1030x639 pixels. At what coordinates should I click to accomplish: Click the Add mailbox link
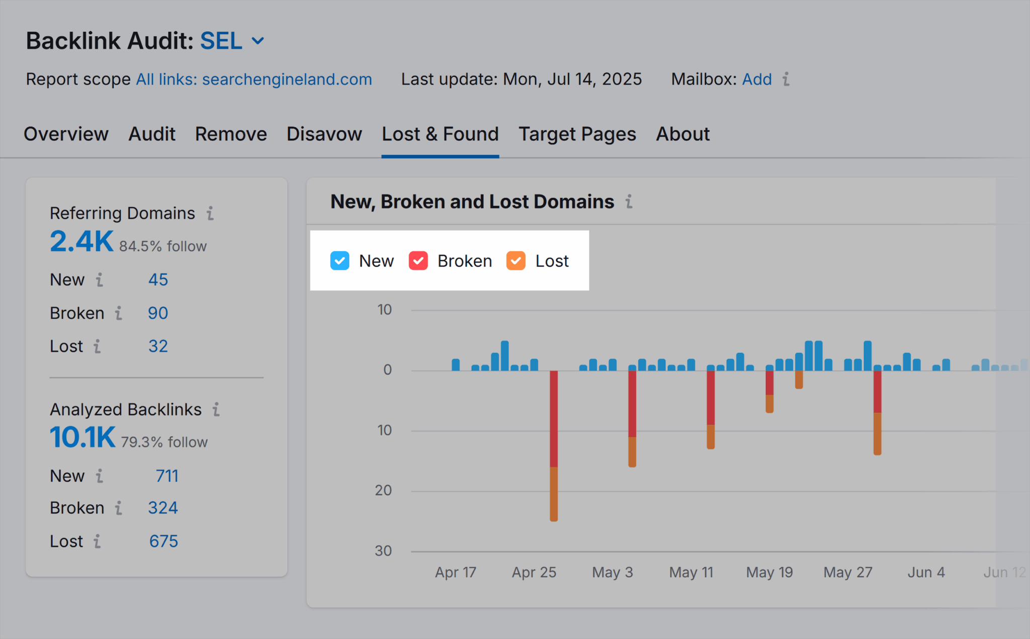[757, 79]
